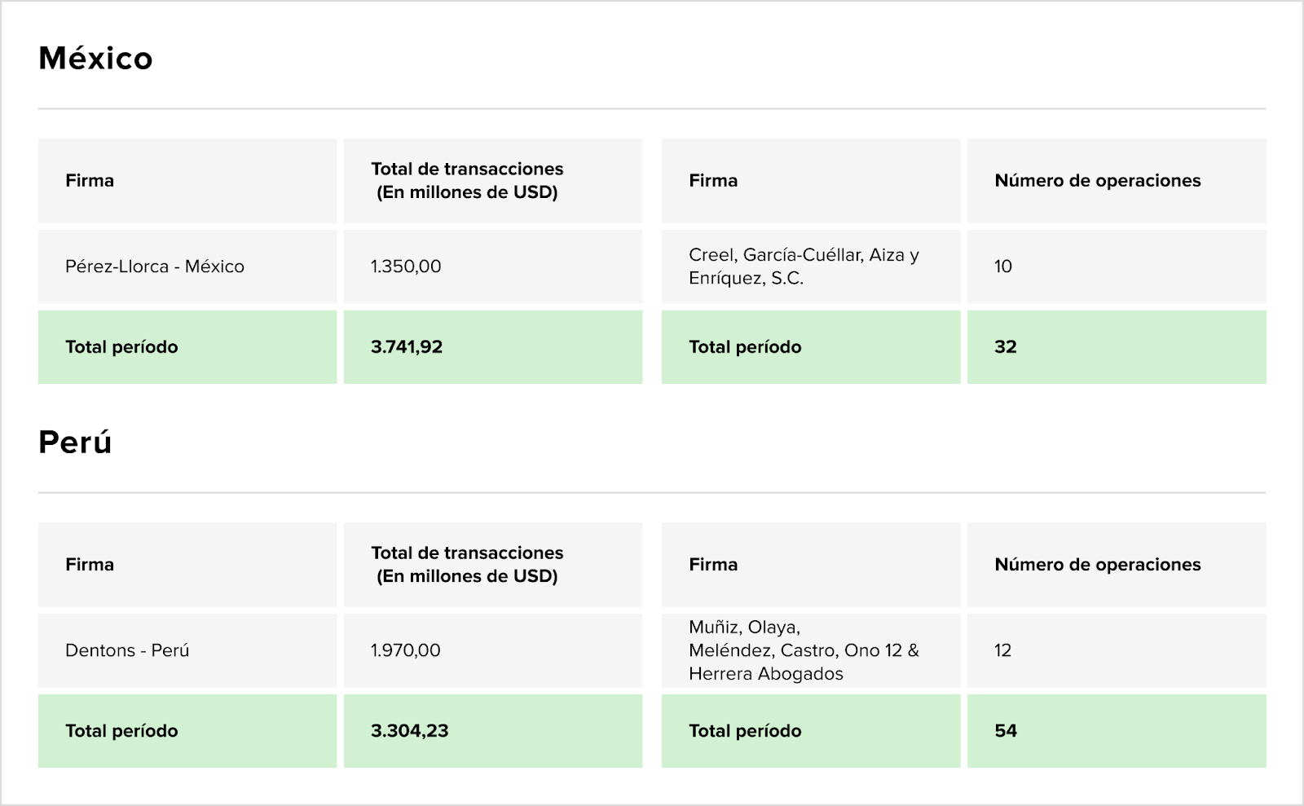Screen dimensions: 1304x806
Task: Select the Pérez-Llorca - México cell
Action: pos(187,266)
